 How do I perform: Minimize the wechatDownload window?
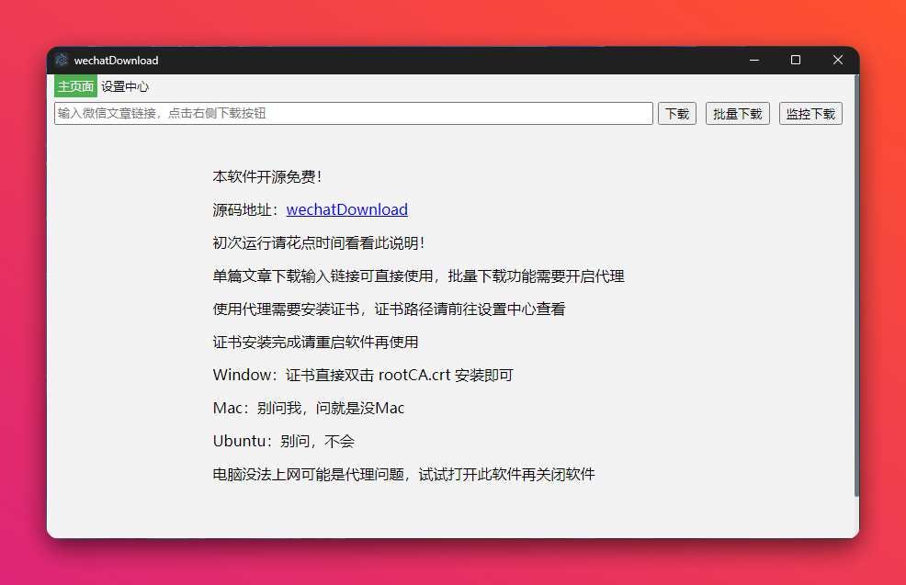[x=754, y=60]
